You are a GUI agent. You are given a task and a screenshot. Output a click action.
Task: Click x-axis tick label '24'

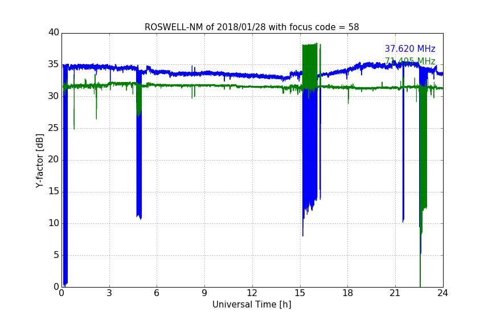pyautogui.click(x=442, y=293)
